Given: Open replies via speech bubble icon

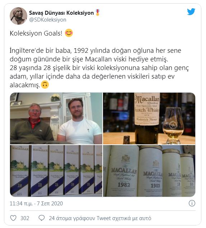Looking at the screenshot, I should pos(41,218).
